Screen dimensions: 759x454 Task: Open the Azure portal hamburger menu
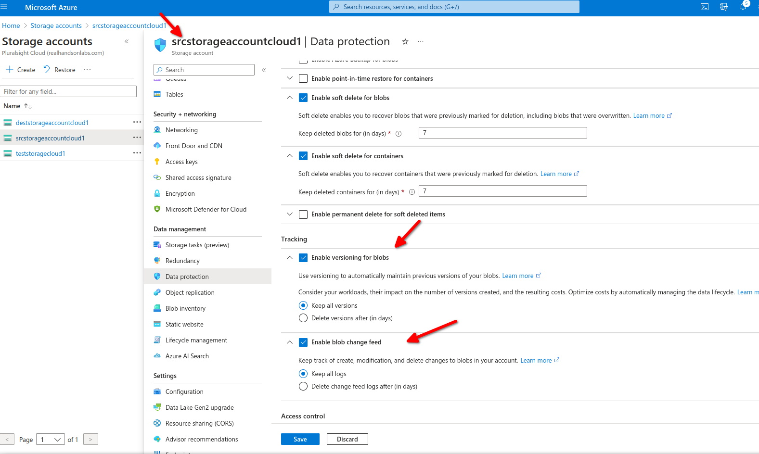coord(4,7)
